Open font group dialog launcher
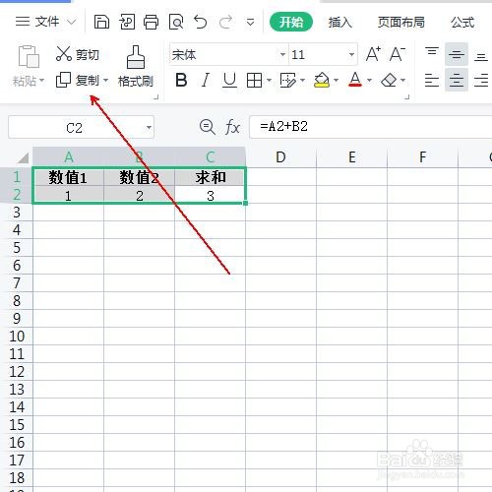Image resolution: width=492 pixels, height=492 pixels. click(x=407, y=97)
